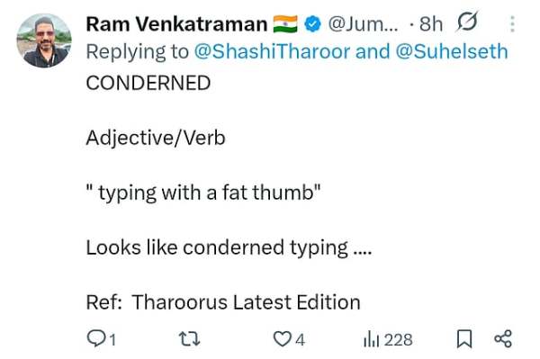Click the Indian flag emoji
540x359 pixels.
click(x=285, y=24)
